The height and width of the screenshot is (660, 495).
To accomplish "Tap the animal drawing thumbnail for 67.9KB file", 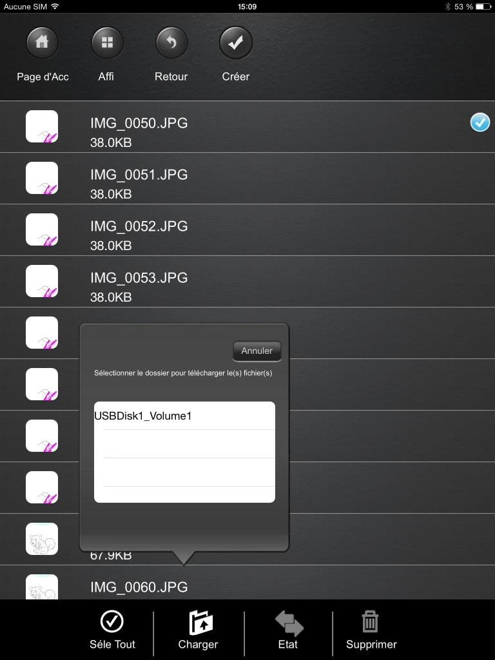I will (42, 539).
